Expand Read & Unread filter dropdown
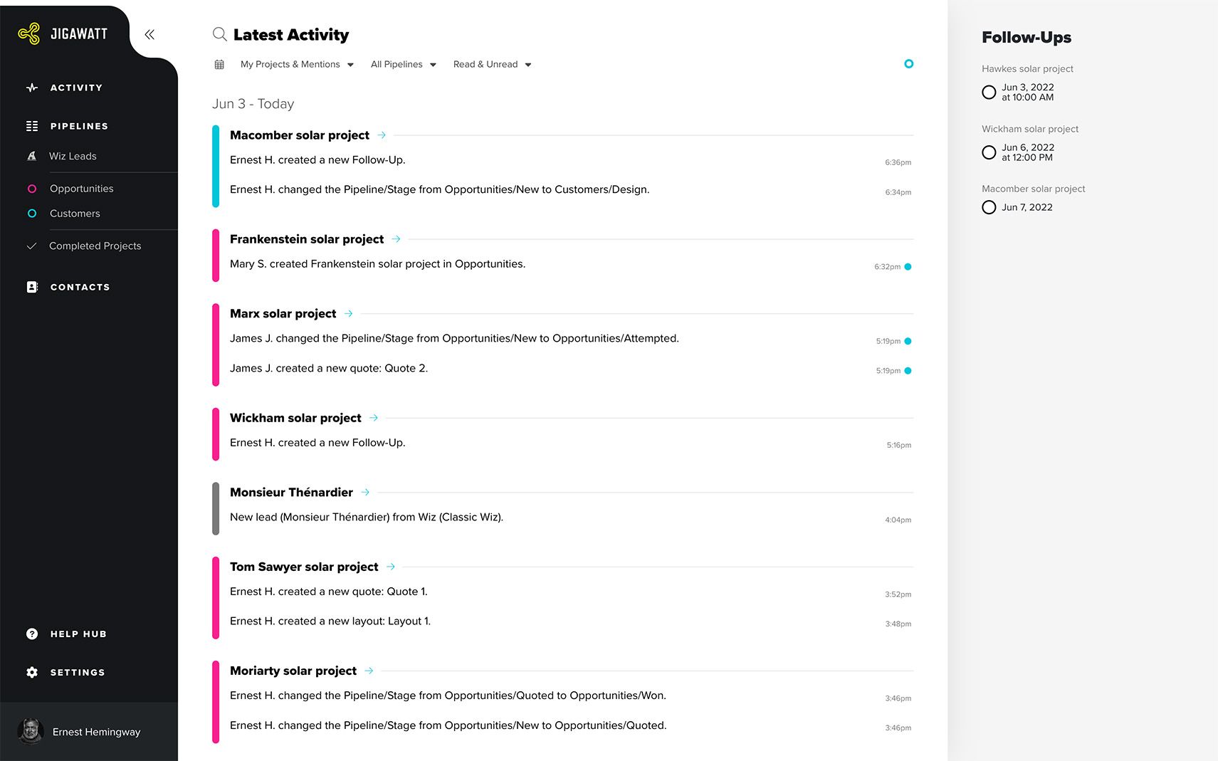 pyautogui.click(x=493, y=64)
